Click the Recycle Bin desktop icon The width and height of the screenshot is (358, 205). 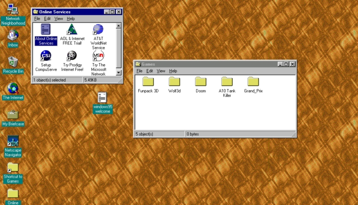[13, 62]
